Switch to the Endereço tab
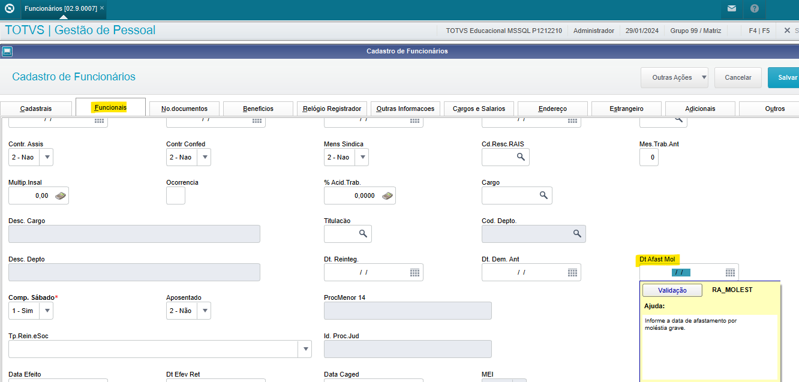The image size is (799, 382). (552, 109)
